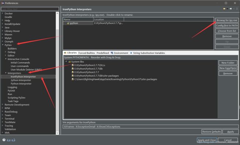This screenshot has height=145, width=240.
Task: Open String Substitution Variables tab
Action: tap(147, 53)
